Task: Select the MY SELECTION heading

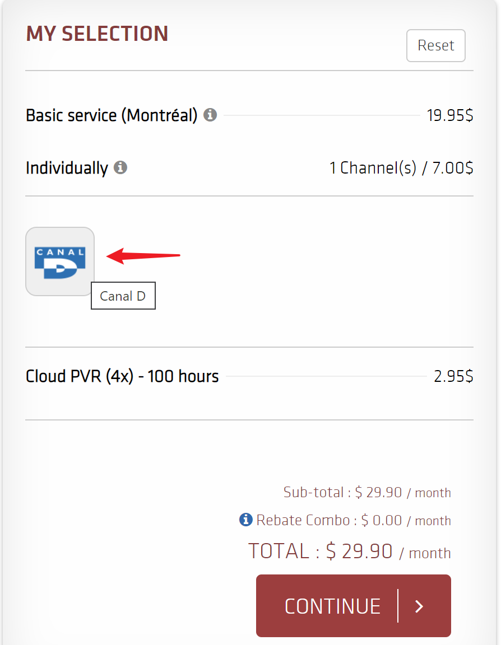Action: (x=96, y=34)
